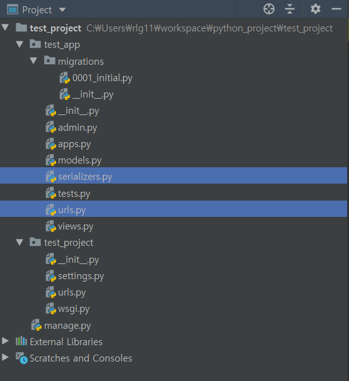This screenshot has height=381, width=349.
Task: Click Python icon of serializers.py
Action: (51, 177)
